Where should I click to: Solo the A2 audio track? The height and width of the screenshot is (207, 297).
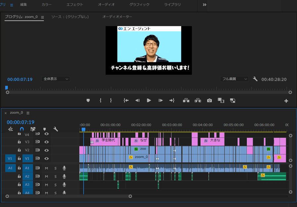(x=56, y=176)
